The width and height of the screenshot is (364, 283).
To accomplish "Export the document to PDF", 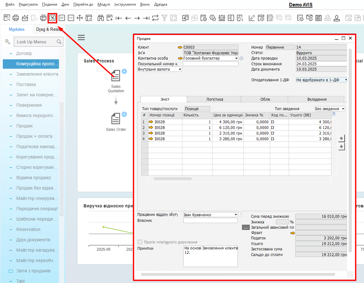I will click(71, 18).
